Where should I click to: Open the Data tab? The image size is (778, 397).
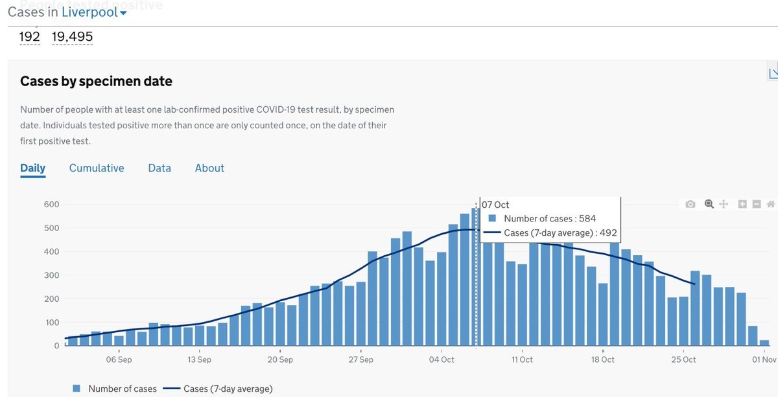tap(159, 168)
